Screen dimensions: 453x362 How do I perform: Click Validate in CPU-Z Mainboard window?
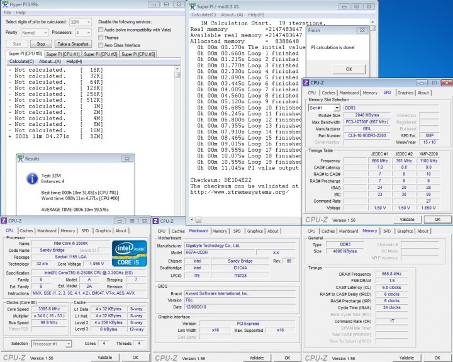tap(257, 358)
